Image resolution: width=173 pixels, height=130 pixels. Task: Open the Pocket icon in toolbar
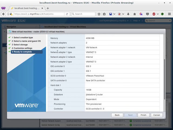(147, 14)
